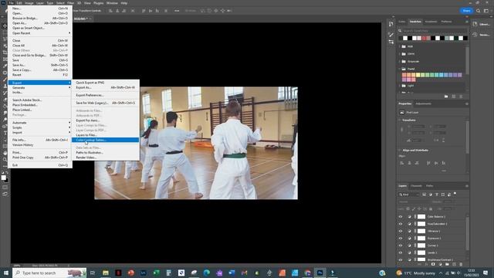The height and width of the screenshot is (278, 494).
Task: Hide the Hue/Saturation 1 layer
Action: coord(401,224)
